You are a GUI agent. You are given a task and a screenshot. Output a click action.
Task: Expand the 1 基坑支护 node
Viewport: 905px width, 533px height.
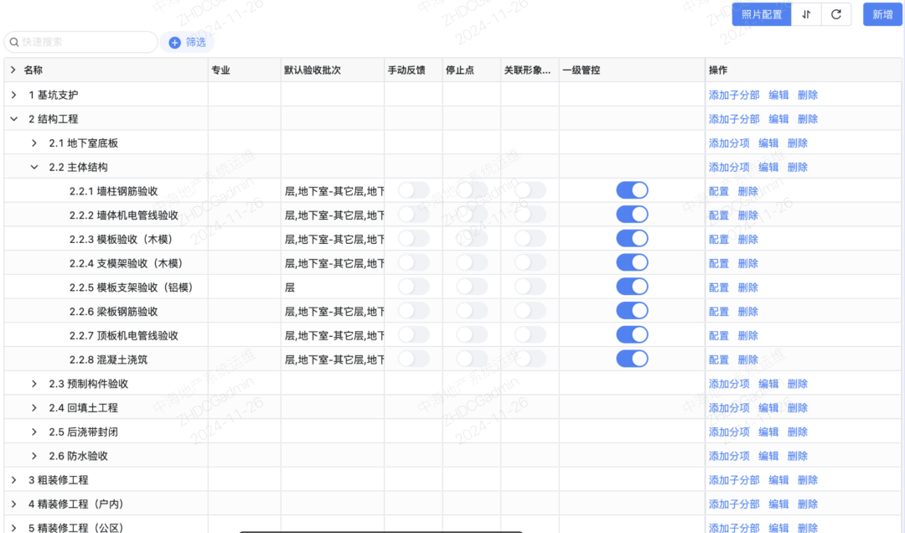[x=13, y=94]
